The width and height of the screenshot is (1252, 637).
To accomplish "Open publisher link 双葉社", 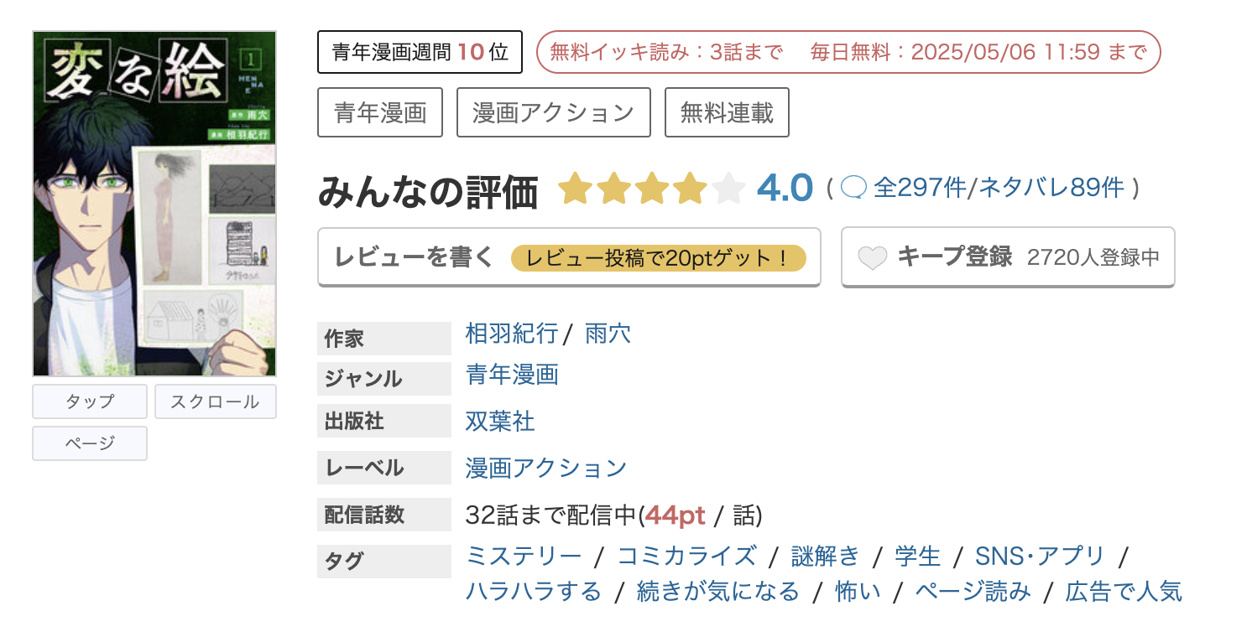I will [x=499, y=422].
